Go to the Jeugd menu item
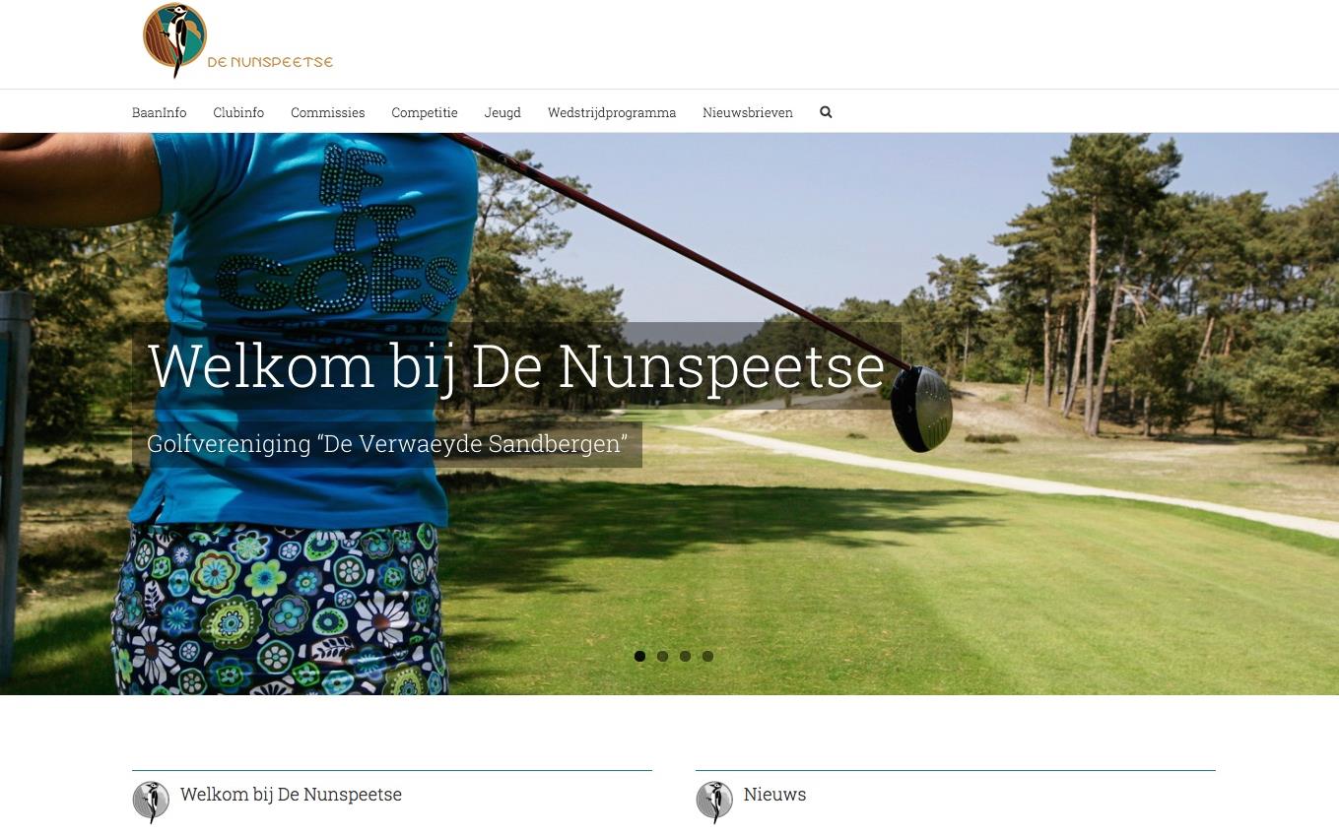This screenshot has width=1339, height=836. [x=502, y=112]
